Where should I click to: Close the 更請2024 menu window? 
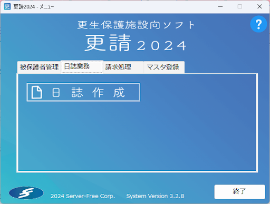pos(259,7)
